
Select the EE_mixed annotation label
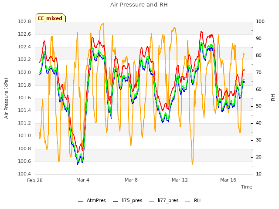click(x=50, y=18)
